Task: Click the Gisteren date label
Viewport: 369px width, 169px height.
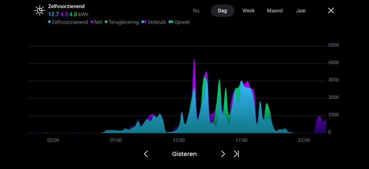Action: 184,154
